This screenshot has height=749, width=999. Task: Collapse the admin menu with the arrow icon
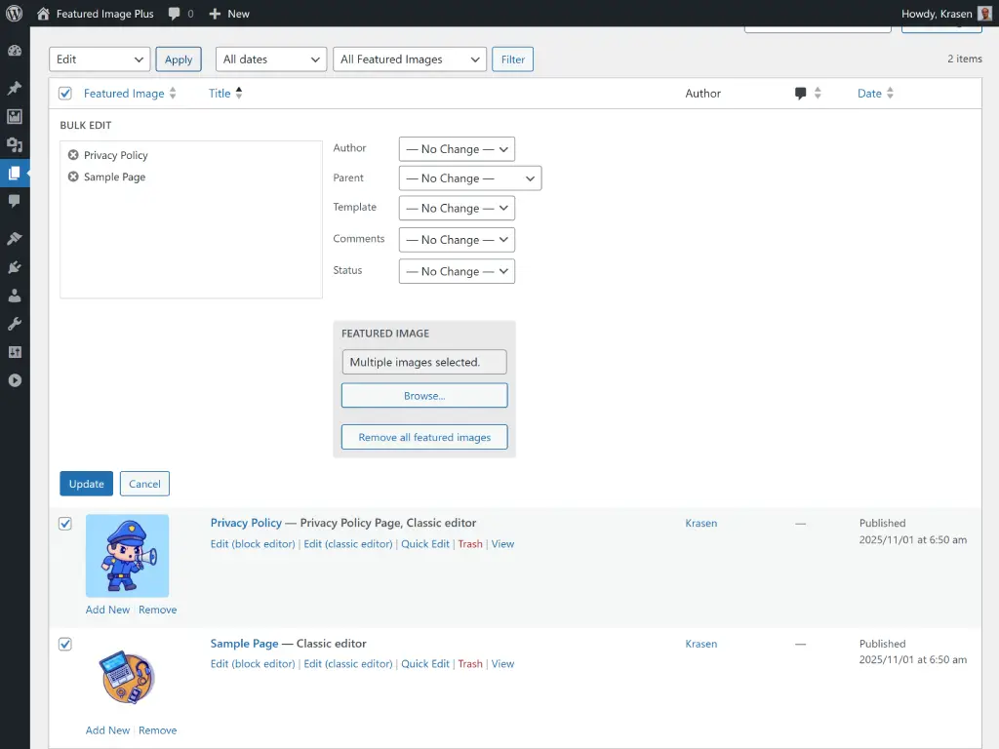click(x=15, y=380)
